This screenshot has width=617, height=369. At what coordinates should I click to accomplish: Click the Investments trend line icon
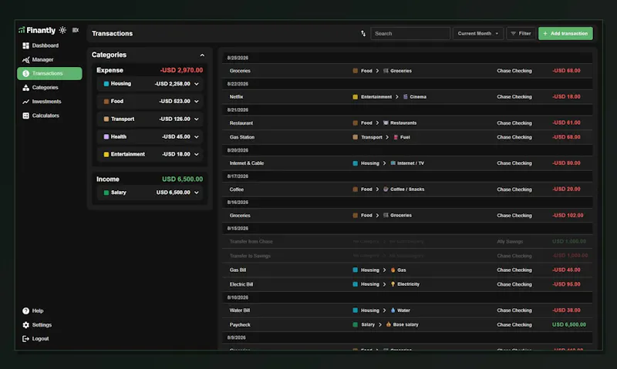[x=26, y=102]
